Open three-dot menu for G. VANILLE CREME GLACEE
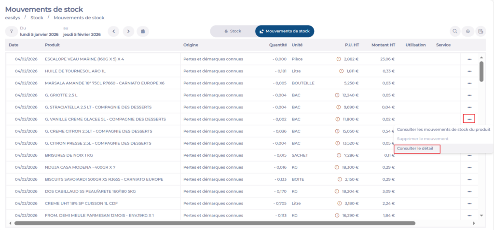This screenshot has width=494, height=230. tap(469, 119)
